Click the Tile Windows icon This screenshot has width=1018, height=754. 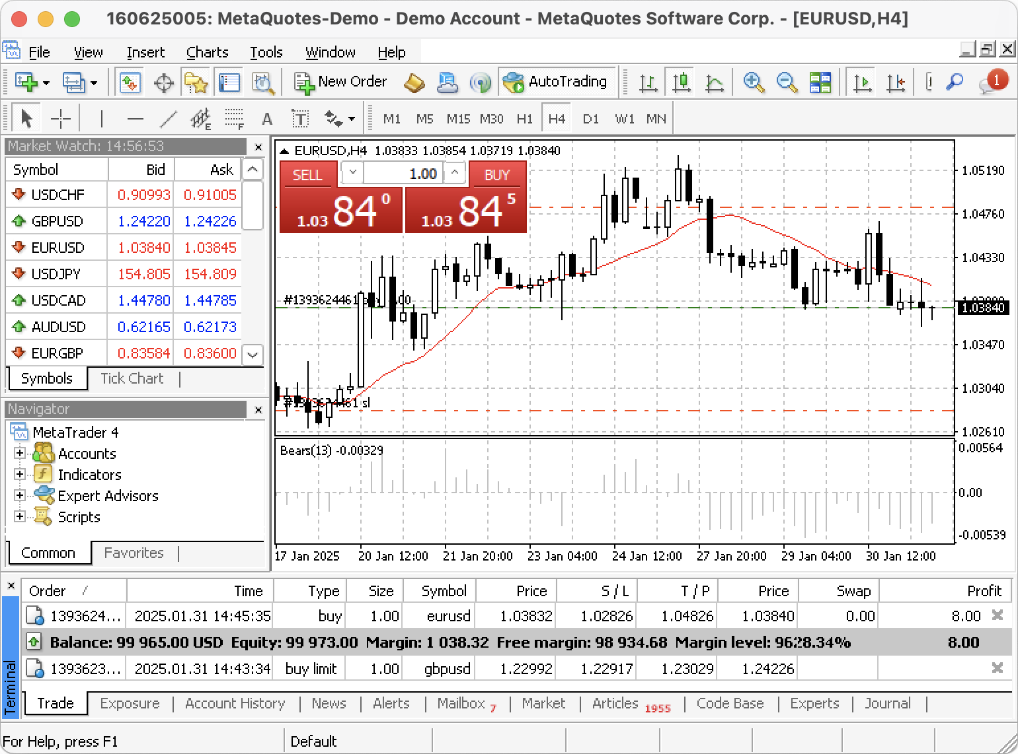click(x=820, y=83)
